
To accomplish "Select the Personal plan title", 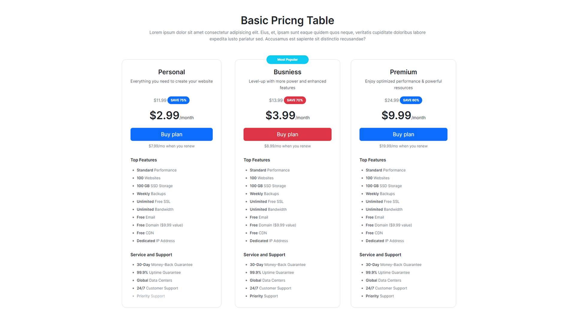I will coord(171,72).
